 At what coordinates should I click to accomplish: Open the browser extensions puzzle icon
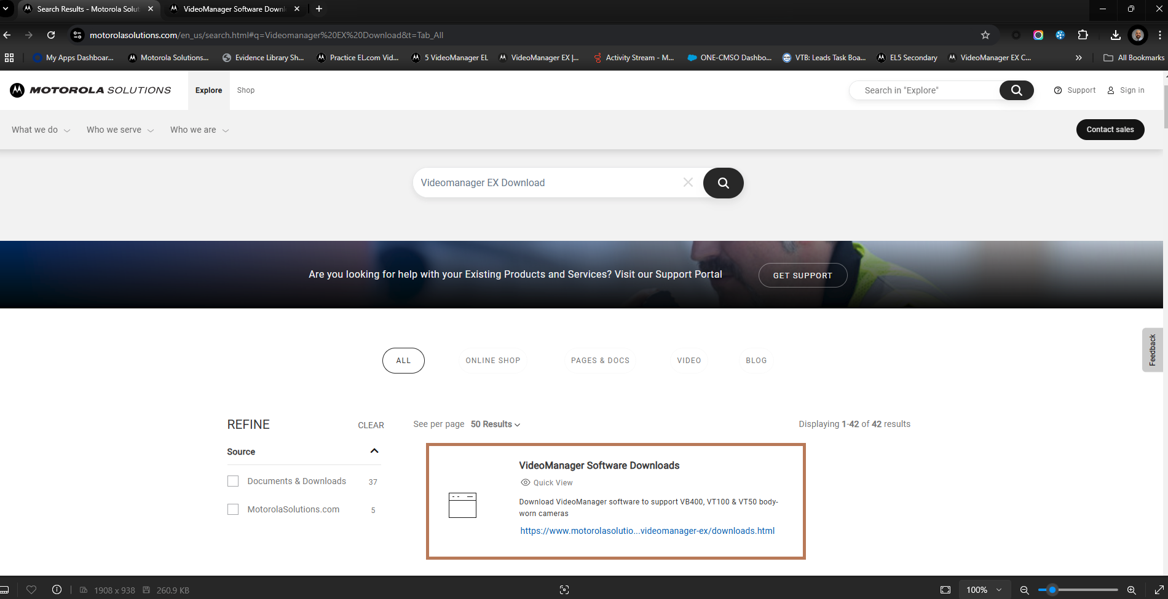point(1083,35)
